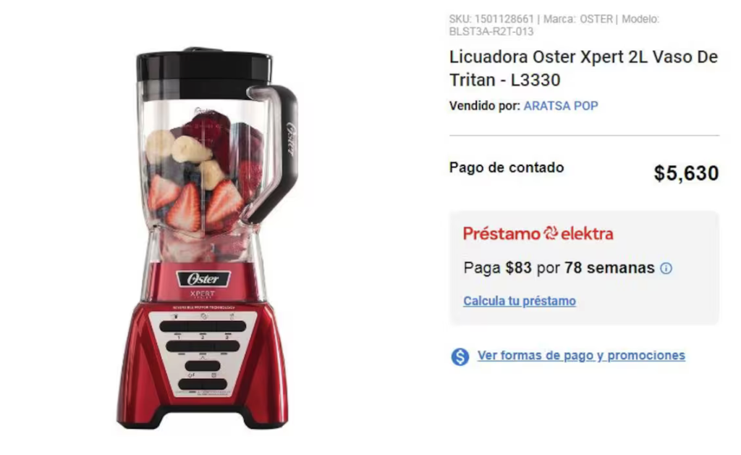Screen dimensions: 741x455
Task: Click the Oster logo on jar handle
Action: pos(290,138)
